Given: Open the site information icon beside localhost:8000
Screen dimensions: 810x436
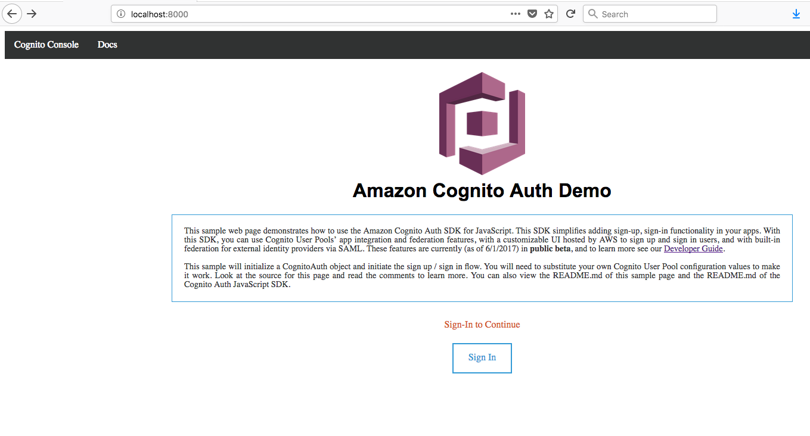Looking at the screenshot, I should pos(121,14).
